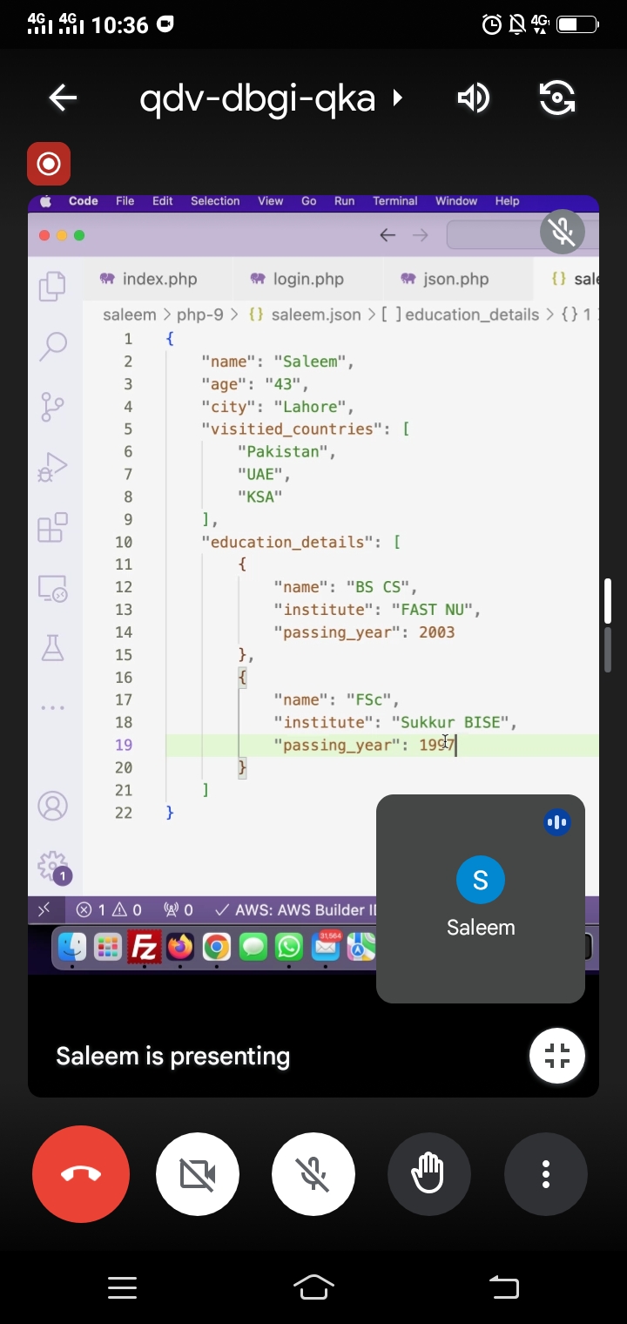The image size is (627, 1324).
Task: Open Saleem's participant tile
Action: click(481, 898)
